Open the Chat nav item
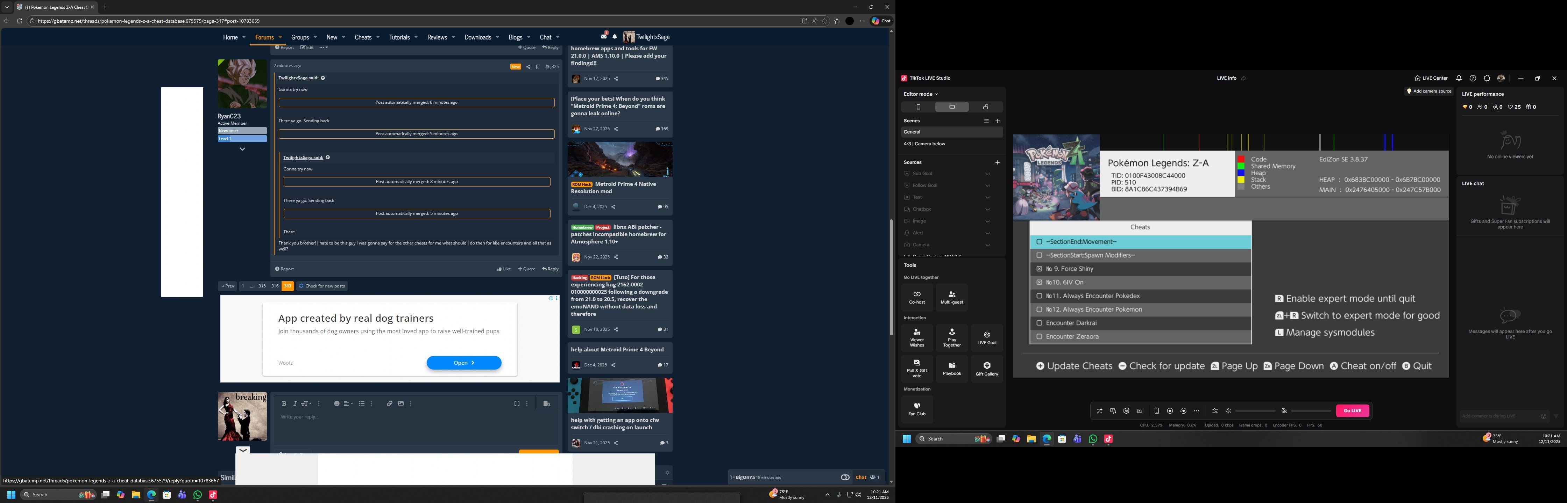The image size is (1567, 503). pyautogui.click(x=546, y=37)
